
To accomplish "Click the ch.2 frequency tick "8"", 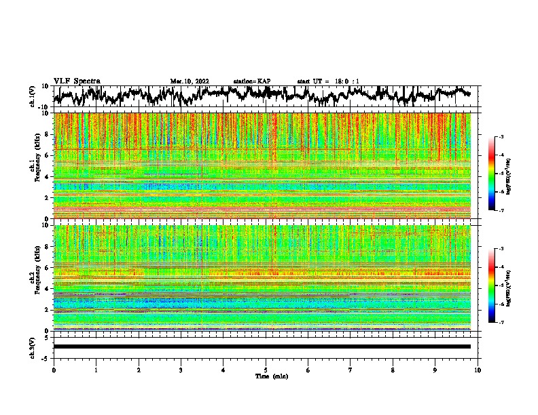I will (x=48, y=247).
